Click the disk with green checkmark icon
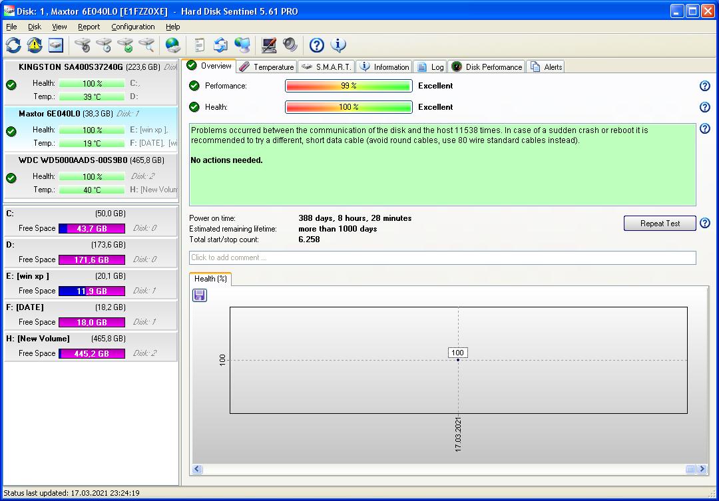719x501 pixels. (x=125, y=45)
